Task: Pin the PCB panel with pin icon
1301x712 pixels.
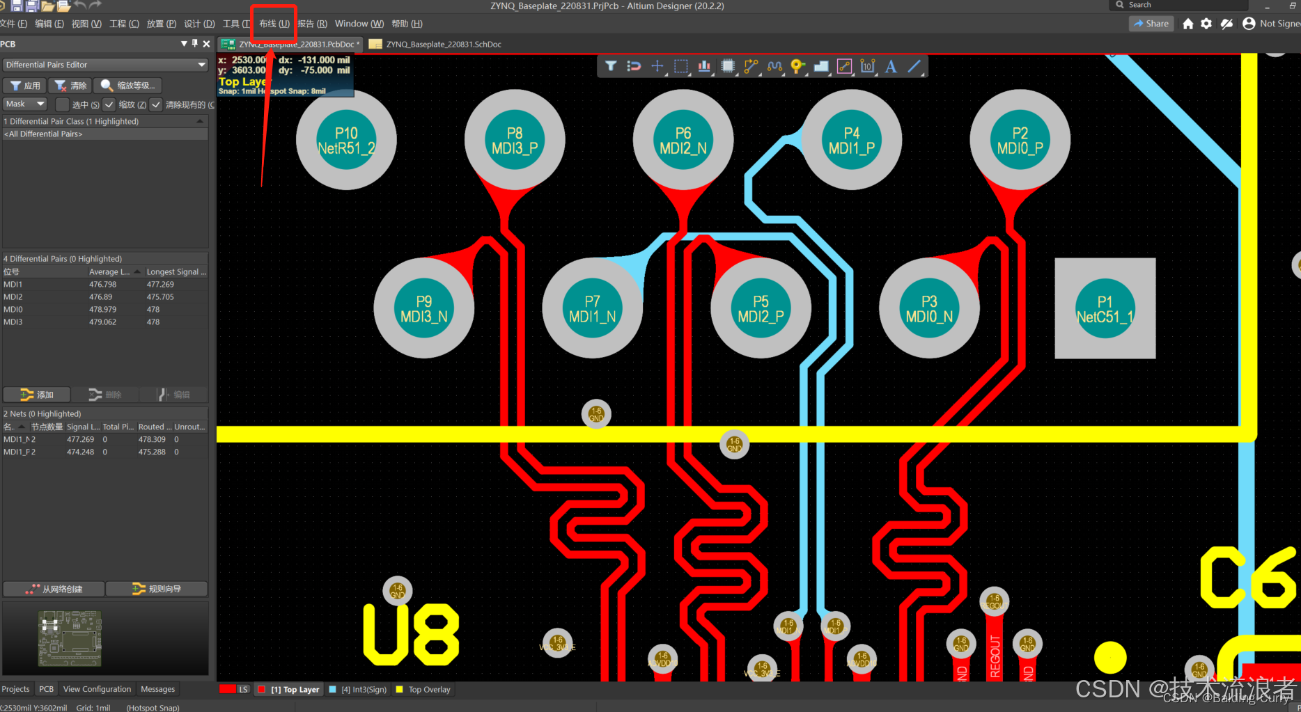Action: click(x=195, y=43)
